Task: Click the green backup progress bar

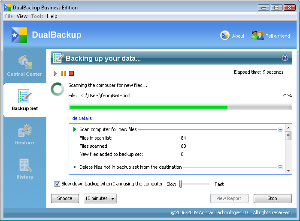Action: pos(180,107)
